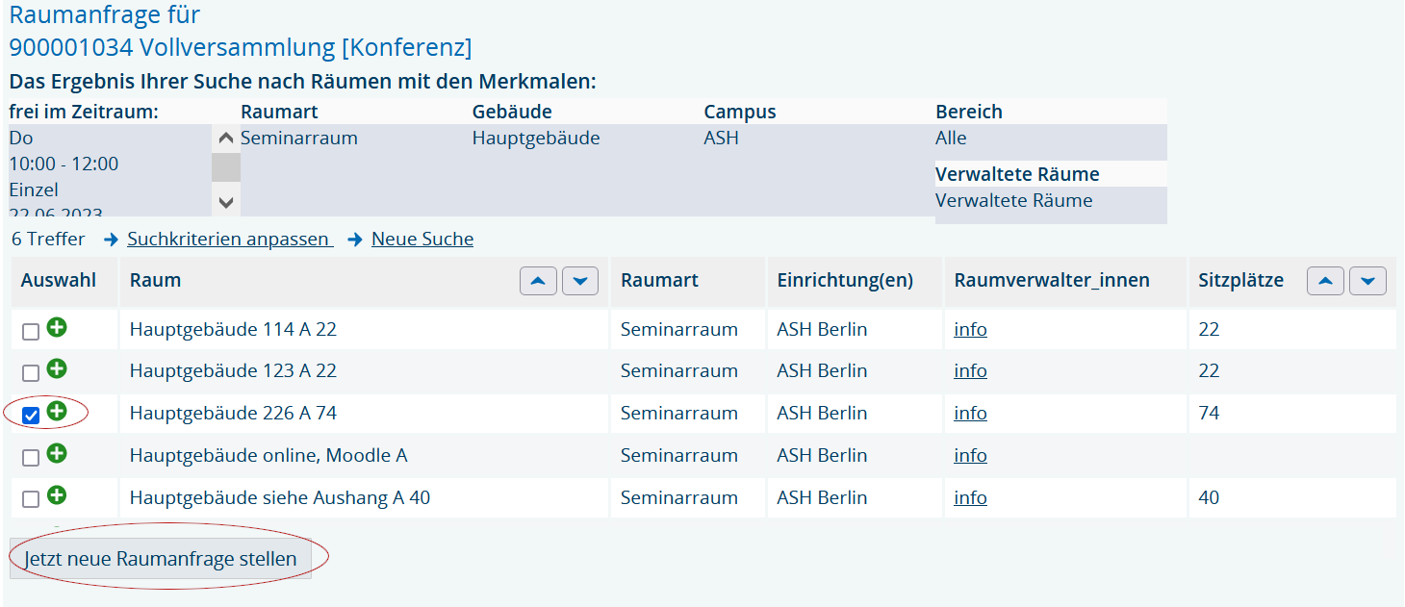The width and height of the screenshot is (1405, 607).
Task: Open info link for Hauptgebäude 123 A 22
Action: (970, 370)
